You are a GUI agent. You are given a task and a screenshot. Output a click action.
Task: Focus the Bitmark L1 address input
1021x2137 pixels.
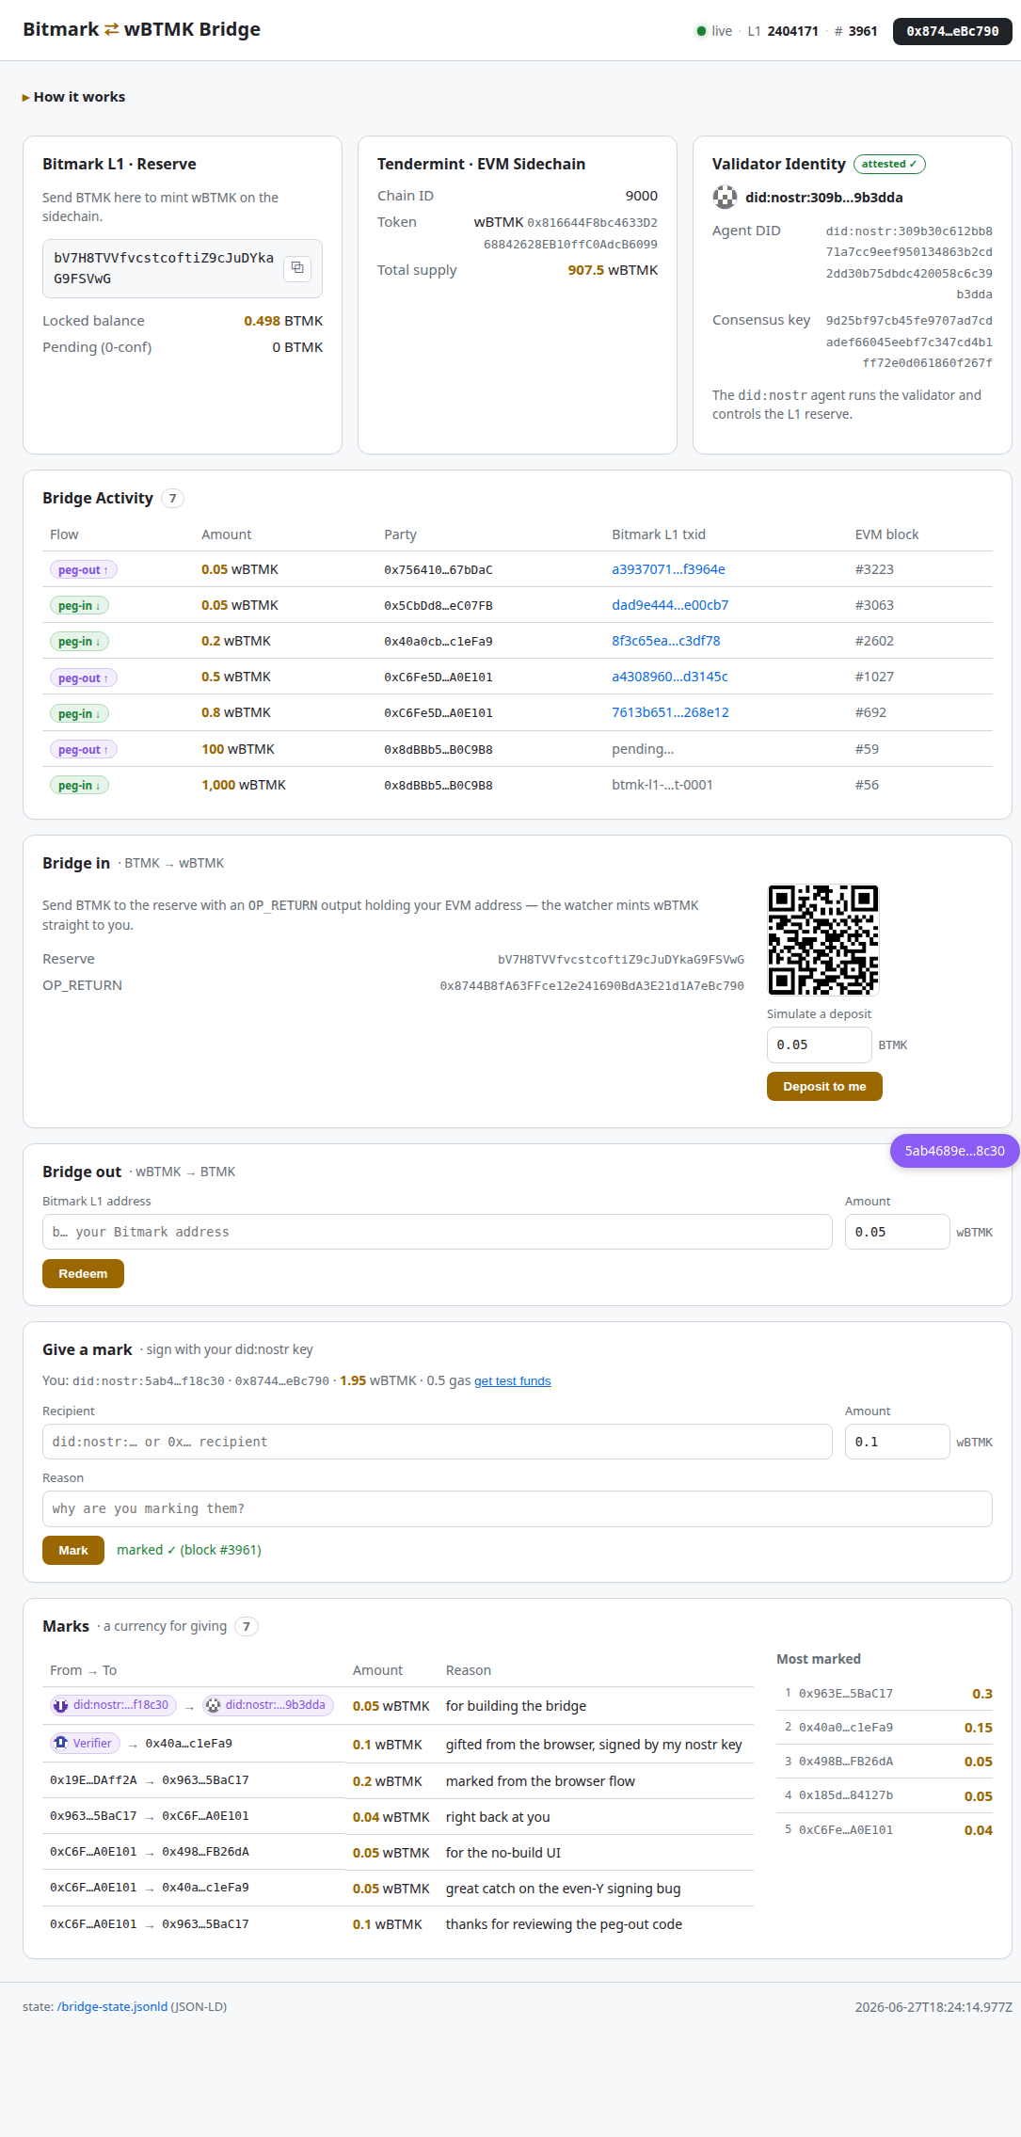[x=438, y=1232]
